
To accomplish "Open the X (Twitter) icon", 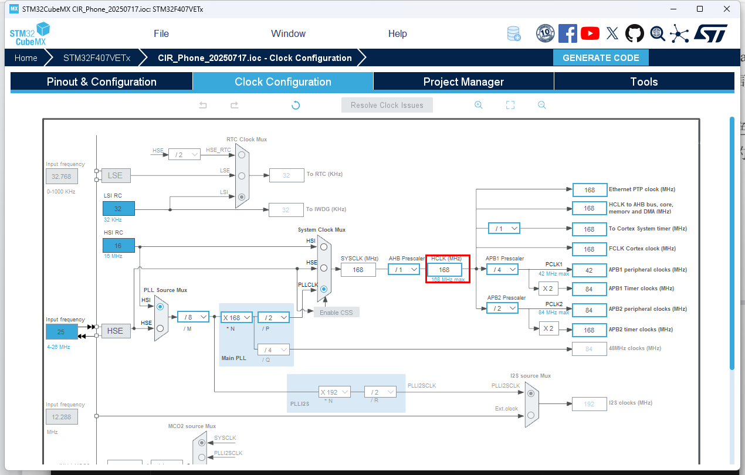I will tap(612, 33).
